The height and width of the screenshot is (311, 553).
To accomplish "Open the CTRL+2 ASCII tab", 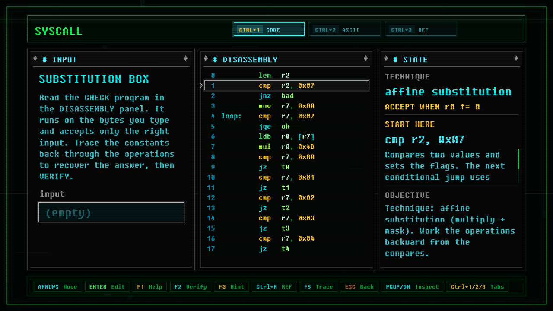I will tap(345, 29).
